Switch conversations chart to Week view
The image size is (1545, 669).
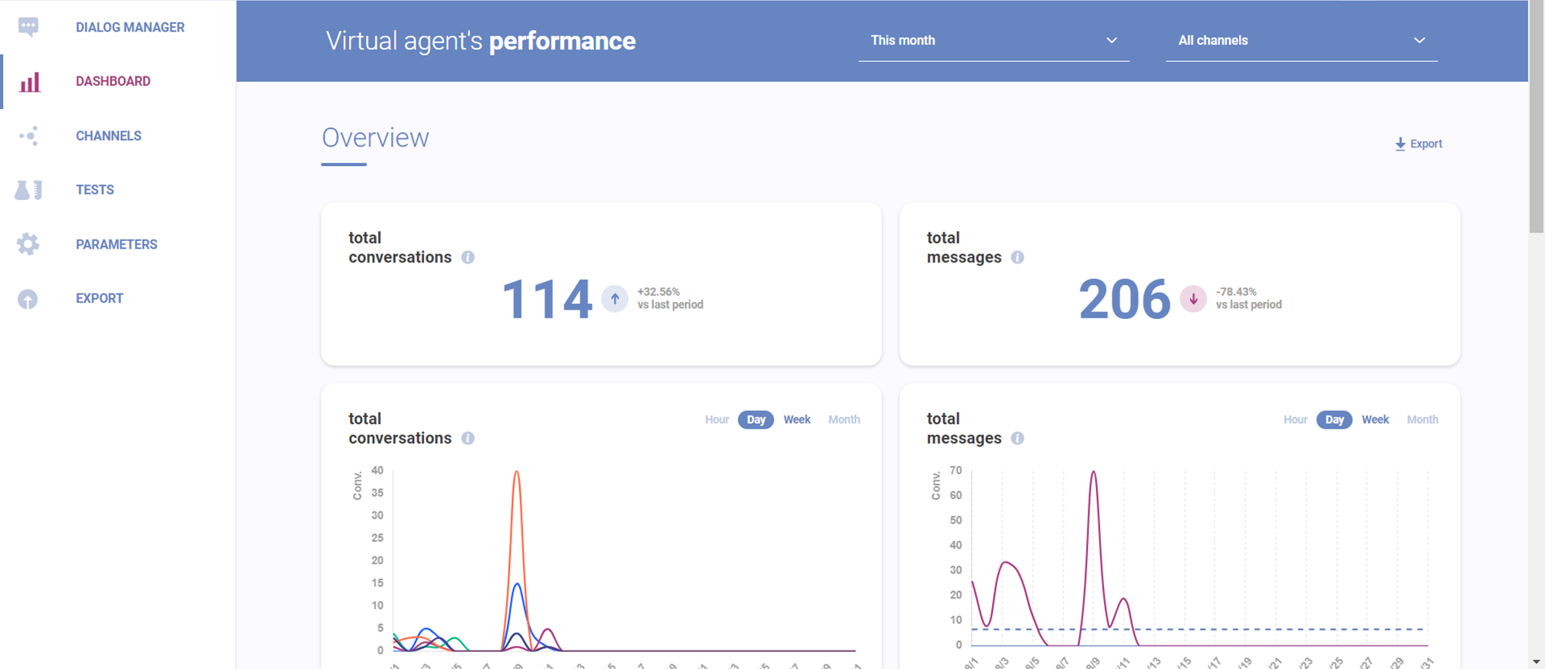click(796, 419)
